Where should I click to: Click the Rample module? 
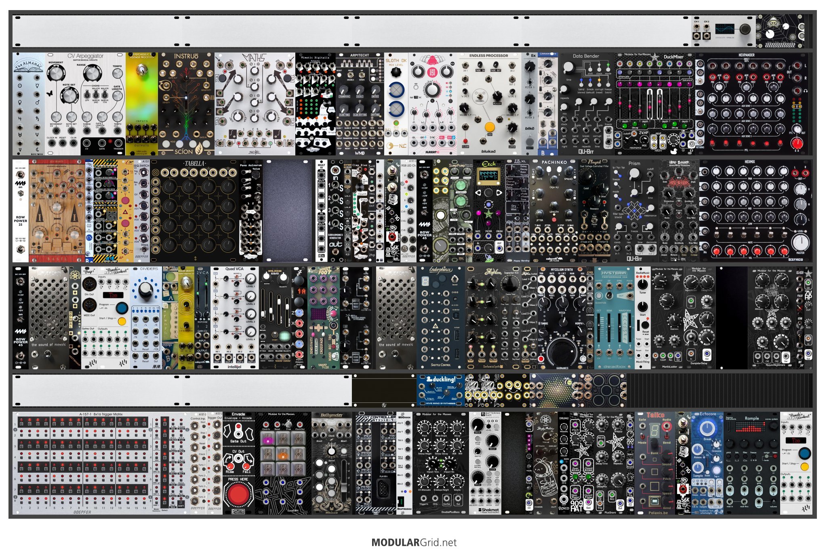pos(752,463)
